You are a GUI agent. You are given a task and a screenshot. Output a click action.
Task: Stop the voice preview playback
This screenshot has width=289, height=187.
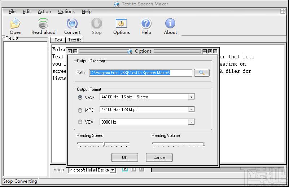(x=141, y=169)
